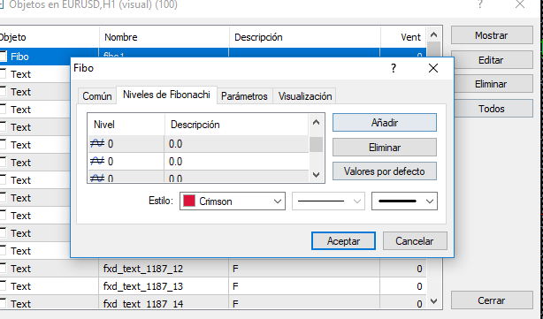The height and width of the screenshot is (319, 543).
Task: Click Mostrar in the Objetos window
Action: click(492, 35)
